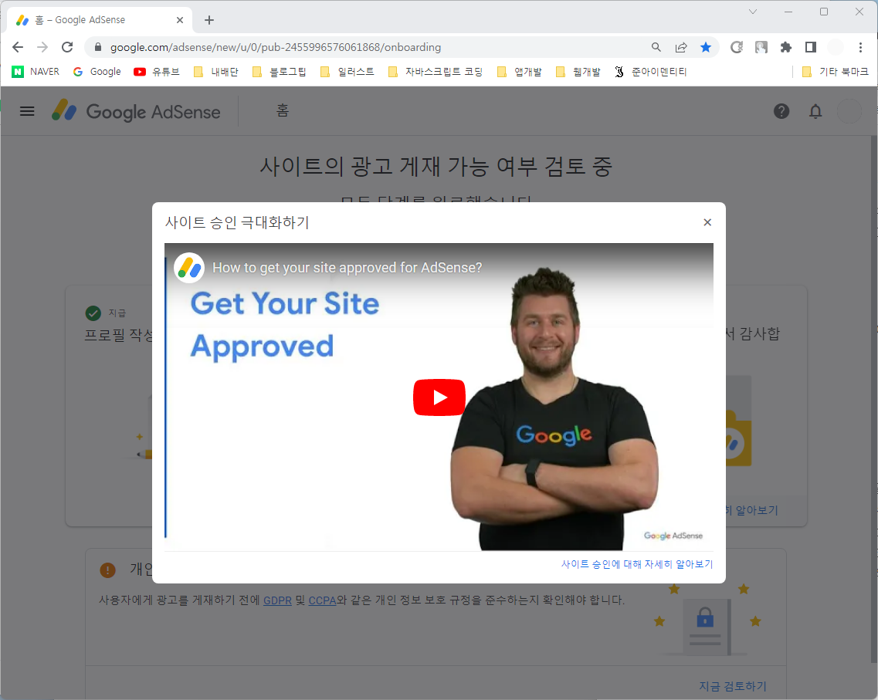The image size is (878, 700).
Task: Click the lock site info icon
Action: [x=98, y=47]
